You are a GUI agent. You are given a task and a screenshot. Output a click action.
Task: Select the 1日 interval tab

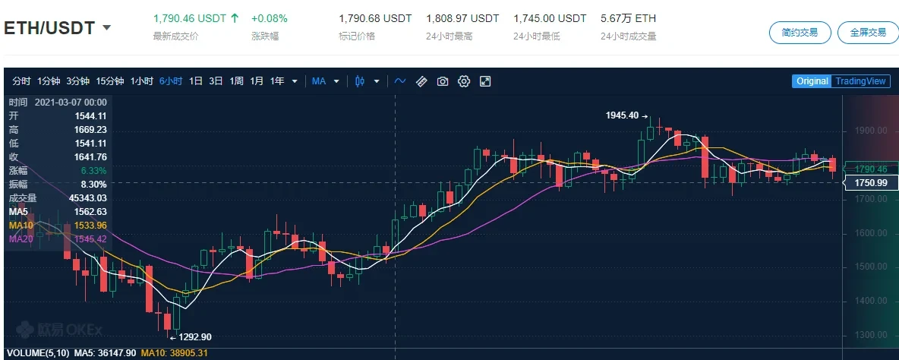click(x=196, y=81)
